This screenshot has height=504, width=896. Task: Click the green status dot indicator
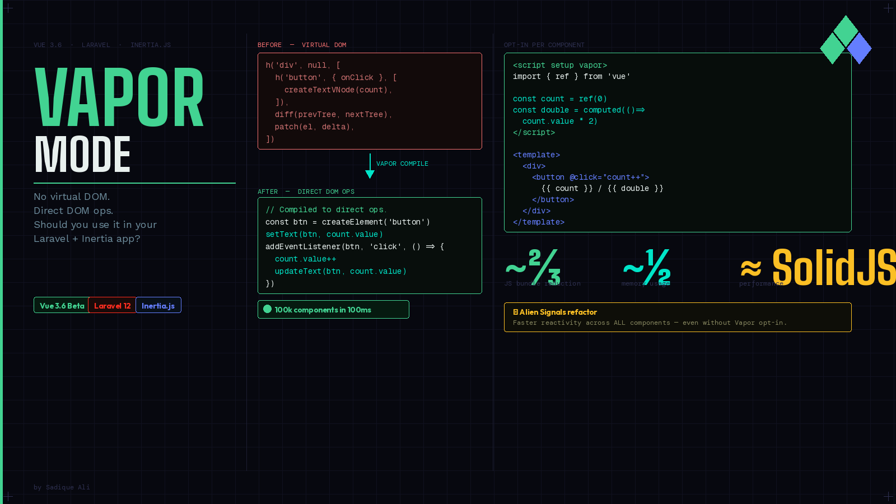click(267, 309)
